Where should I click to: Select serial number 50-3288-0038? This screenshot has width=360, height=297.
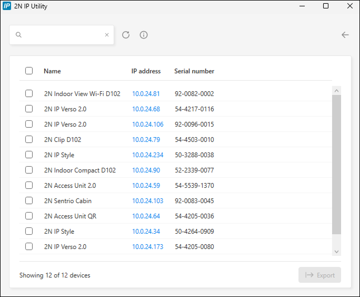194,155
